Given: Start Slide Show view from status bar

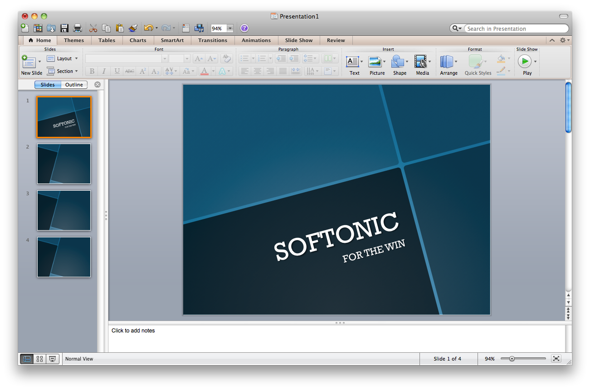Looking at the screenshot, I should (53, 359).
